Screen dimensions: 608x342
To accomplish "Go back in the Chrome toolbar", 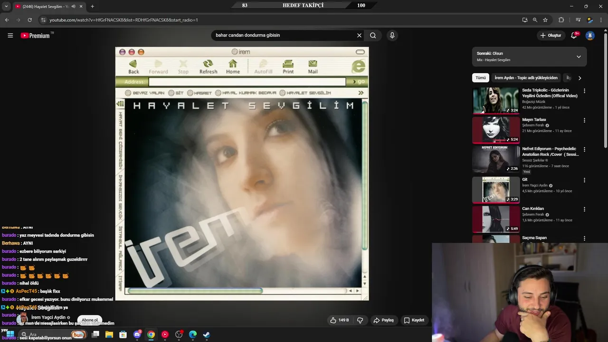I will click(x=7, y=20).
